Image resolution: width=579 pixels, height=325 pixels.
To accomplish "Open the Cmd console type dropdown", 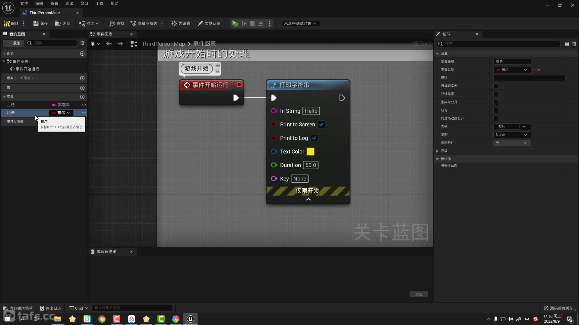I will point(78,308).
